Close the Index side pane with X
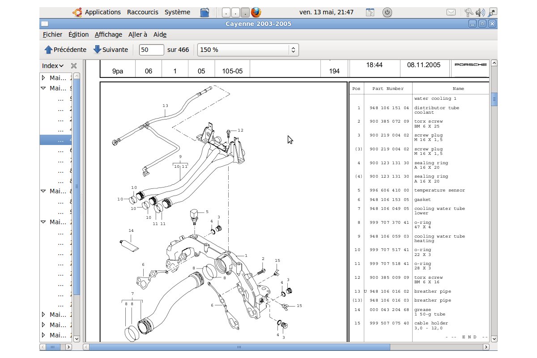537x358 pixels. pos(74,66)
